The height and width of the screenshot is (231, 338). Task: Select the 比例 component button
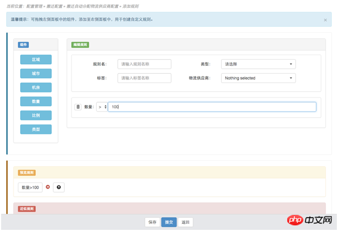click(36, 115)
